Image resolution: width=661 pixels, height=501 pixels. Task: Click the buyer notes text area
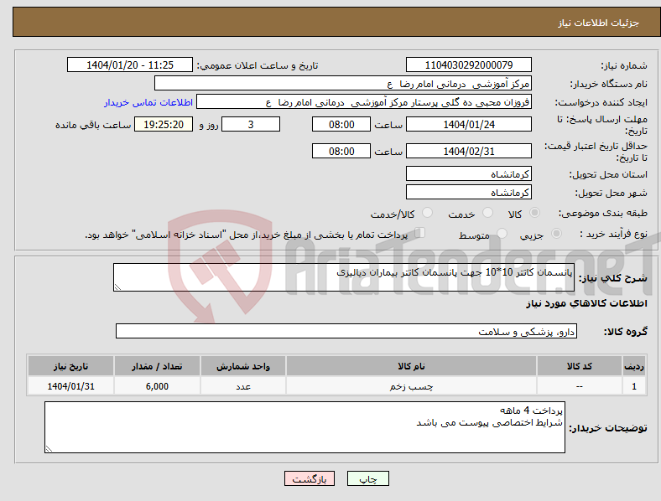(304, 427)
